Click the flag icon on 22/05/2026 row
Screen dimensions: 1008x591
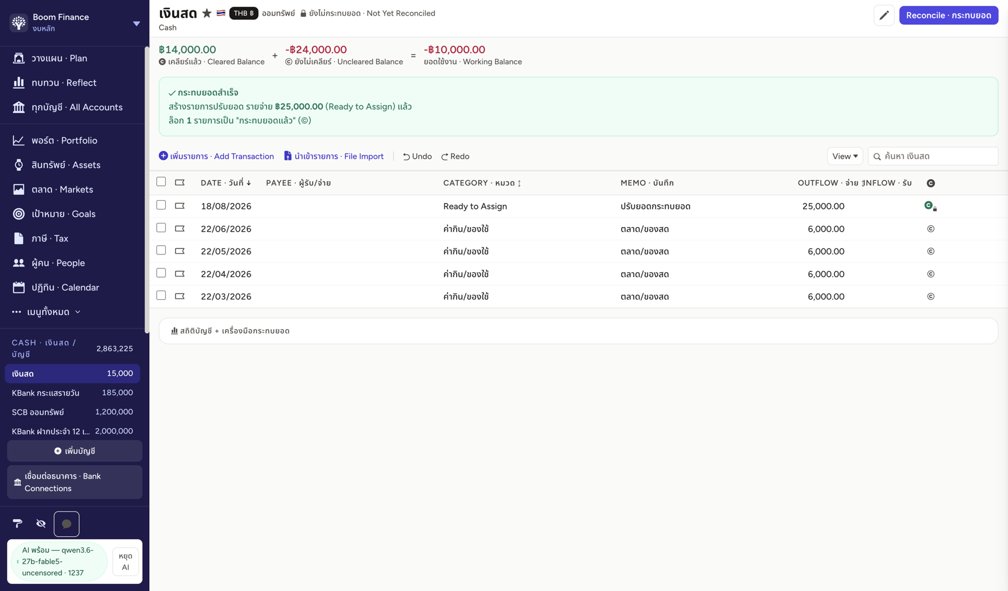point(180,251)
